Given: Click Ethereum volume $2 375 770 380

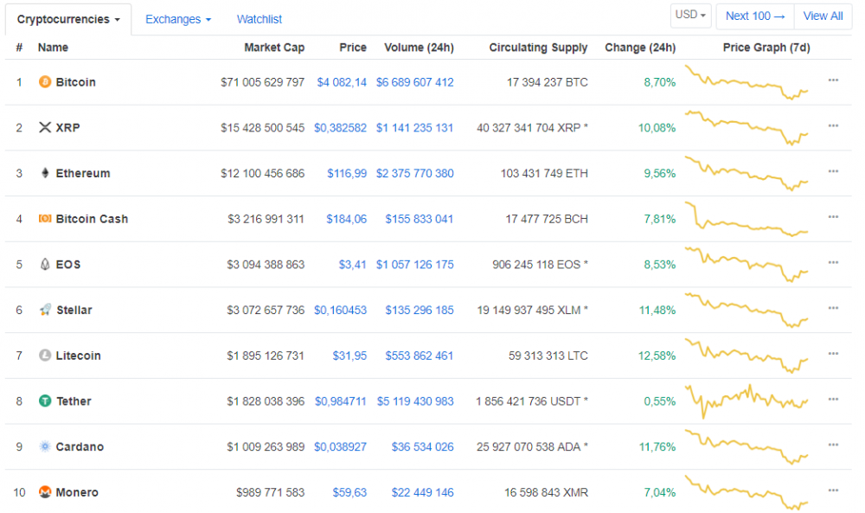Looking at the screenshot, I should tap(415, 173).
